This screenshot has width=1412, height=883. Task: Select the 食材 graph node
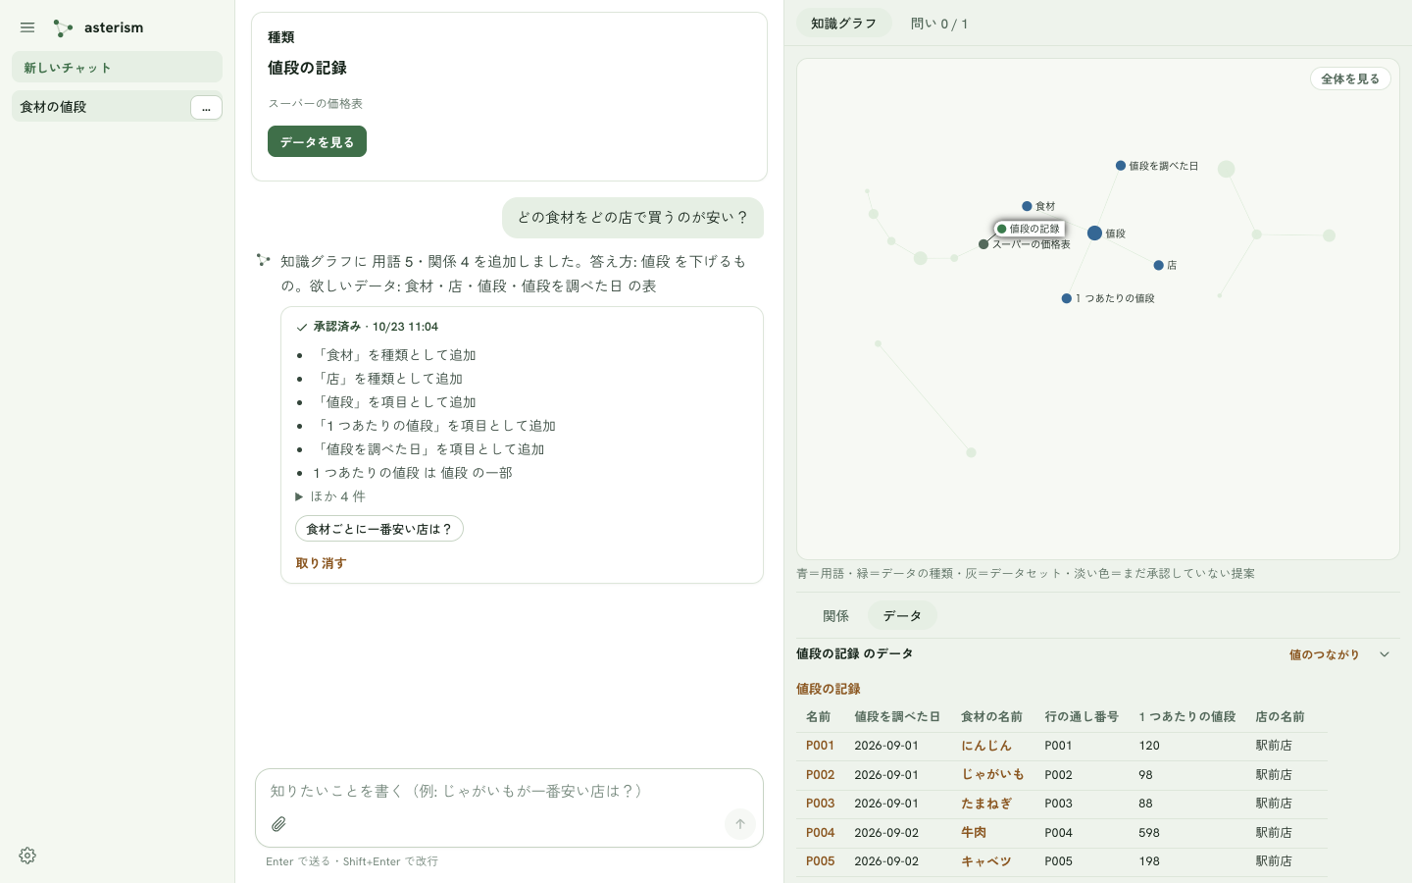tap(1027, 206)
